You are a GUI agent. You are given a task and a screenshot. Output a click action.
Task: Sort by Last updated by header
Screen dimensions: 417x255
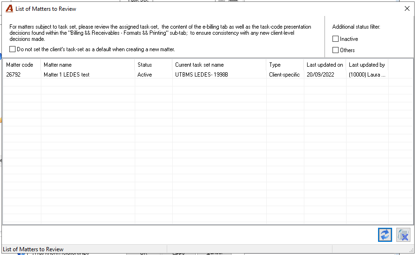(x=367, y=65)
